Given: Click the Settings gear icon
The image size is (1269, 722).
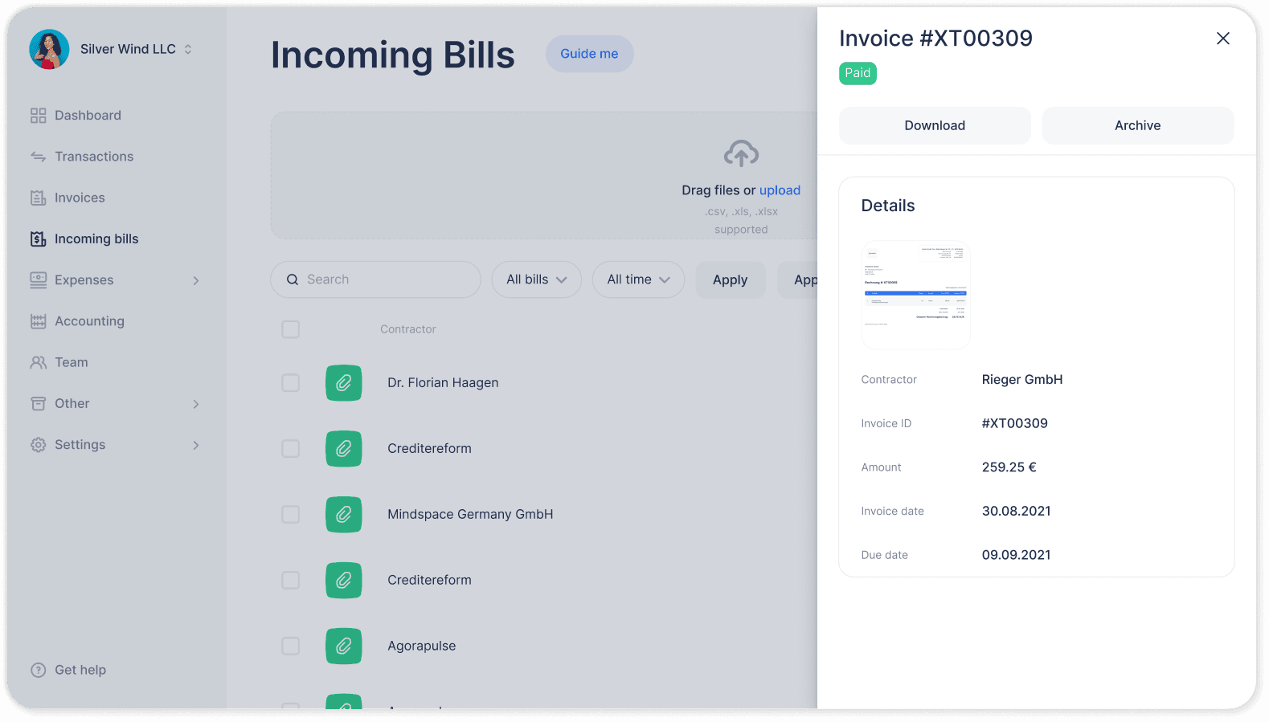Looking at the screenshot, I should (x=38, y=444).
